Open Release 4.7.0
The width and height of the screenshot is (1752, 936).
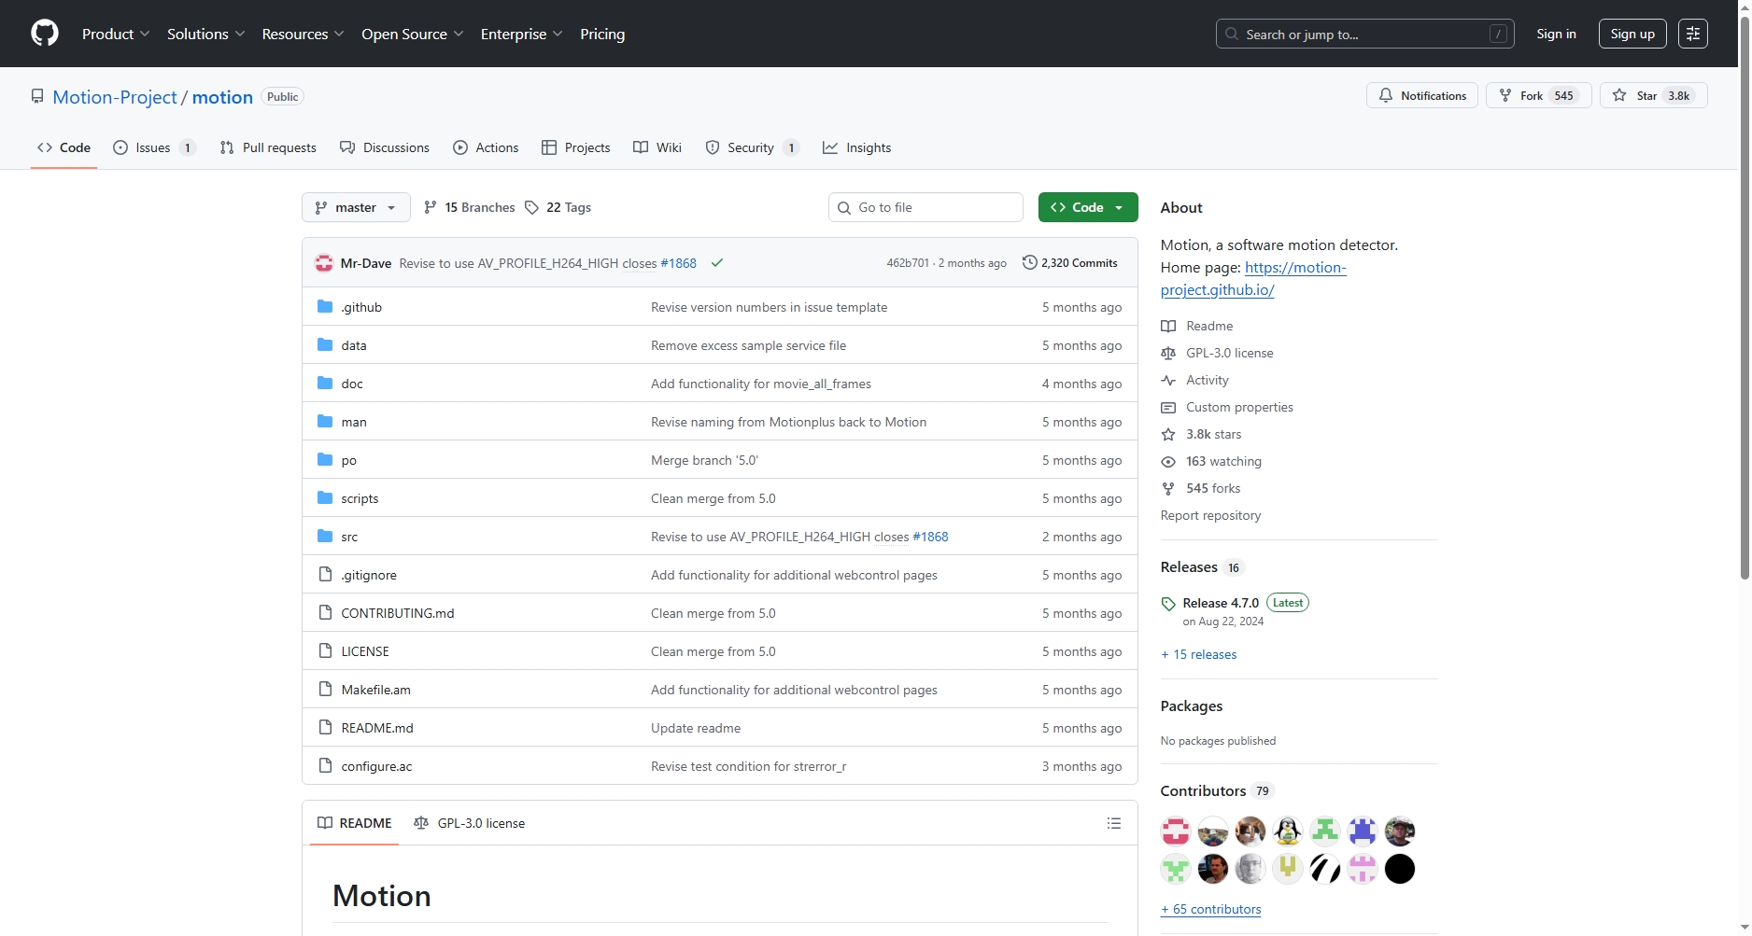click(x=1221, y=603)
